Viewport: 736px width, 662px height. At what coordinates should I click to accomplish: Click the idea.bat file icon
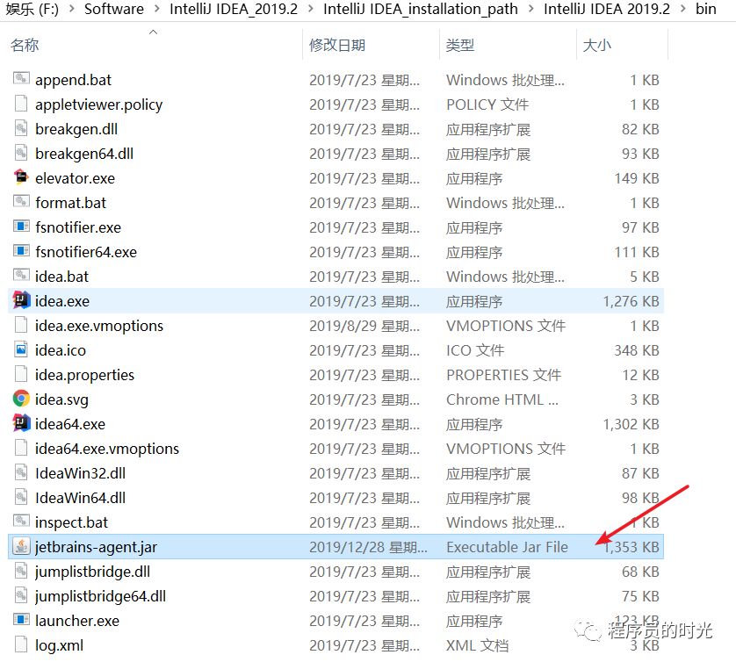(21, 276)
